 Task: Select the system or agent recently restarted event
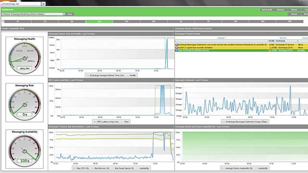click(195, 48)
